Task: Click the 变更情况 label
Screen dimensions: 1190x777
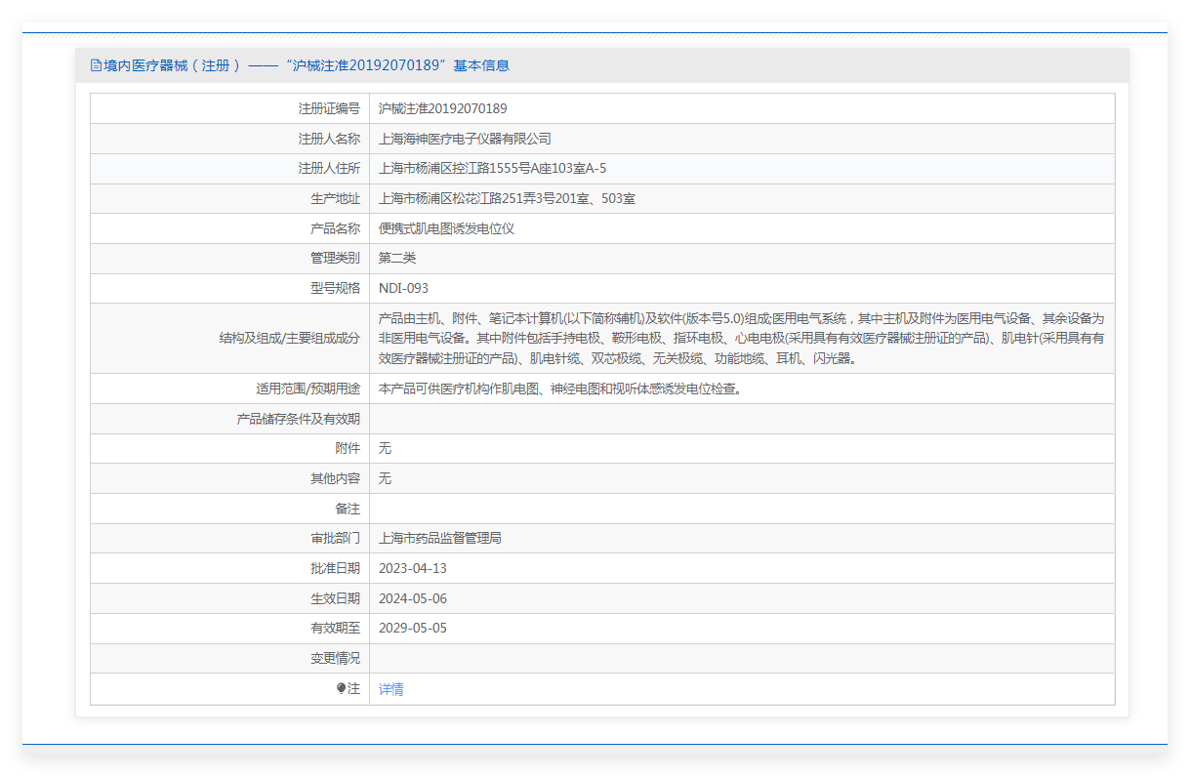Action: click(x=335, y=658)
